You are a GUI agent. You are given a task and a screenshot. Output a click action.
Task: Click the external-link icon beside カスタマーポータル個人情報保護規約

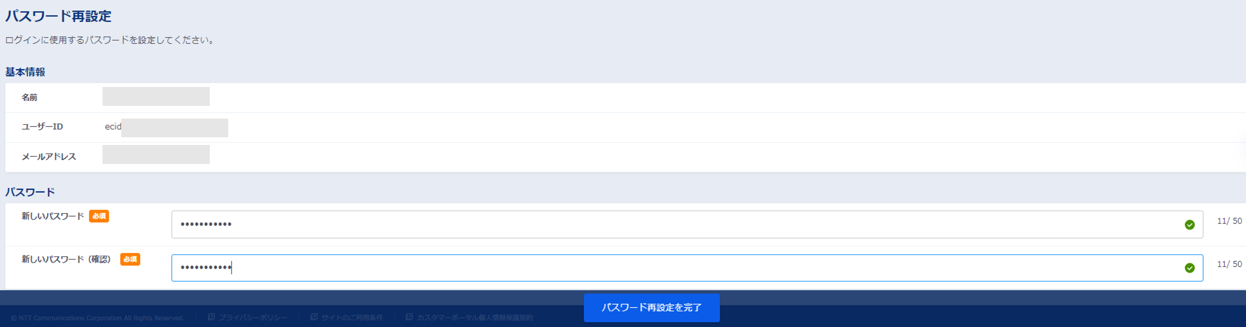point(409,317)
